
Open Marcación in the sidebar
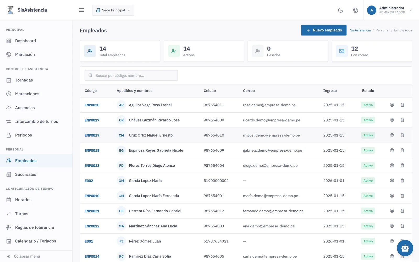tap(36, 54)
